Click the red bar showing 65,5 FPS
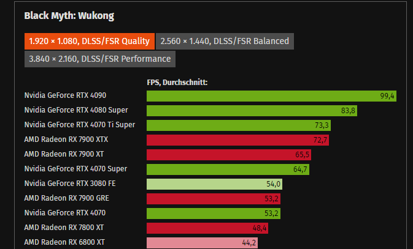 [x=229, y=155]
